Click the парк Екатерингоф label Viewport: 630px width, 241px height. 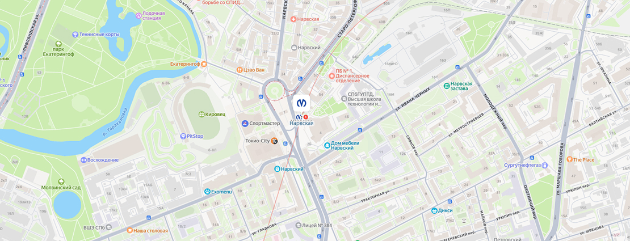click(x=60, y=52)
